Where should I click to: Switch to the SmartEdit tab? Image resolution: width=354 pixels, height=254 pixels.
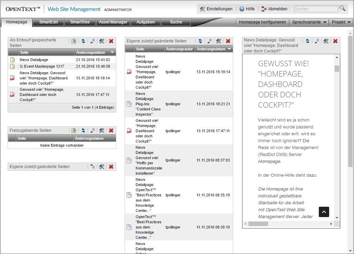coord(48,22)
